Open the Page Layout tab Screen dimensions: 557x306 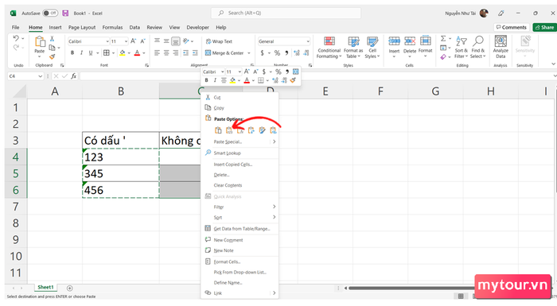pos(82,27)
